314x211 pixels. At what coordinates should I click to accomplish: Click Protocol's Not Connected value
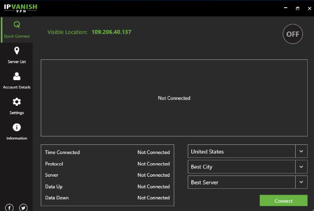(154, 164)
